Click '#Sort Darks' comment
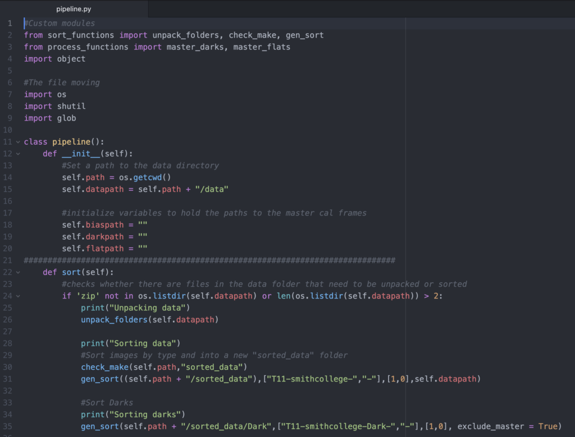575x437 pixels. (107, 403)
